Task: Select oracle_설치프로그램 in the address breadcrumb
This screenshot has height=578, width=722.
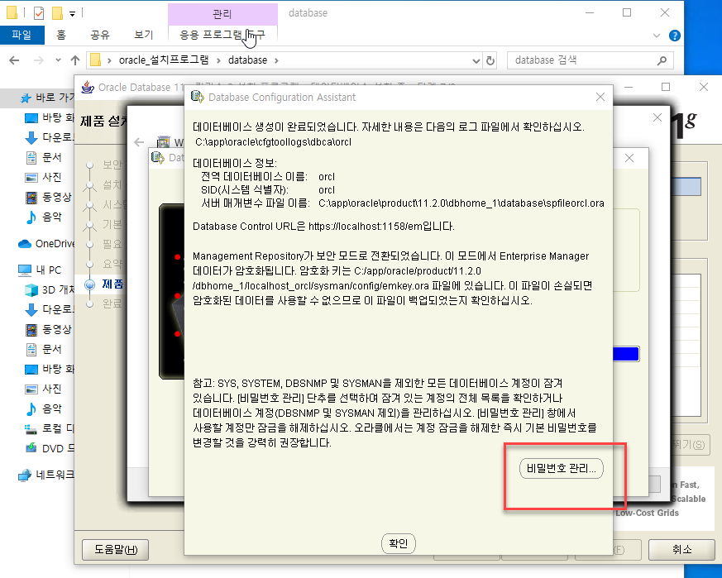Action: [x=164, y=60]
